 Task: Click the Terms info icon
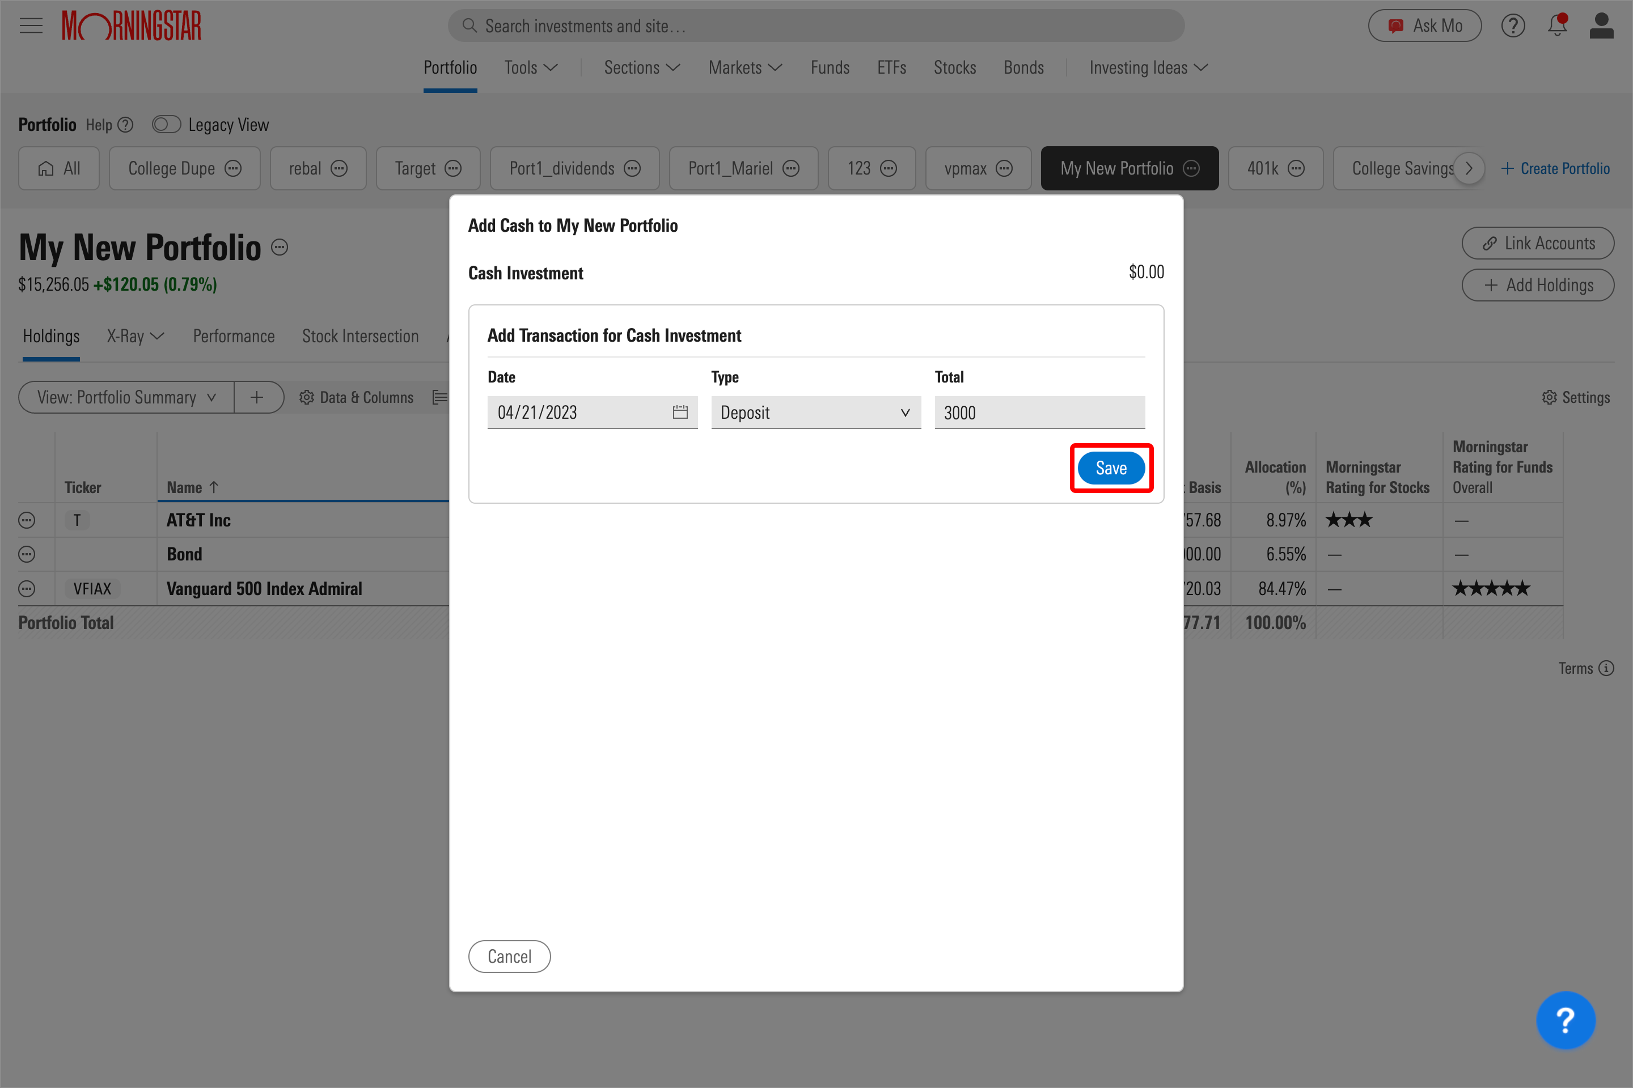point(1606,668)
